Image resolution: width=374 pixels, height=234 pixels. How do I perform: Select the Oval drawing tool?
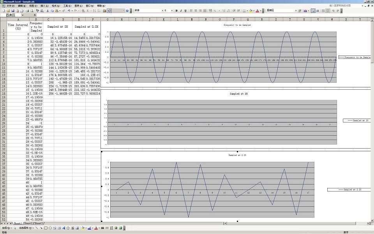coord(51,228)
